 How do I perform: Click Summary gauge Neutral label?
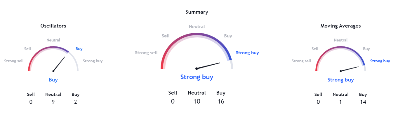tap(197, 27)
